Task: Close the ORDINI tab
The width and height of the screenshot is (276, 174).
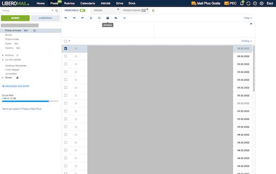Action: (118, 9)
